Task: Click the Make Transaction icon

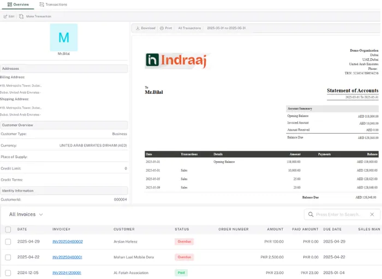Action: pyautogui.click(x=22, y=16)
